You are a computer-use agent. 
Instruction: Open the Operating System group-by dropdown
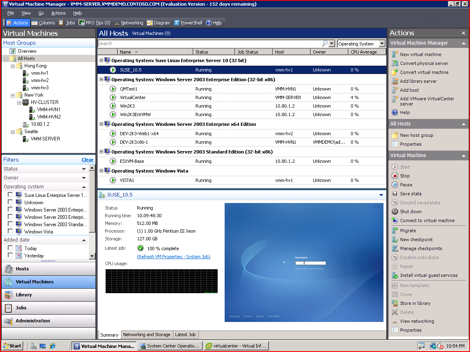pos(382,44)
